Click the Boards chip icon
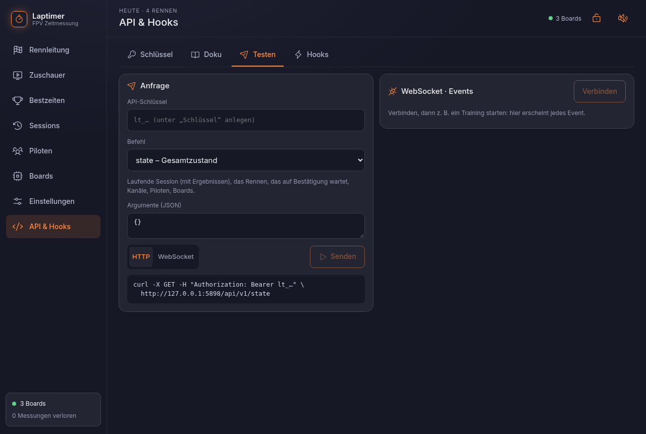 click(18, 176)
